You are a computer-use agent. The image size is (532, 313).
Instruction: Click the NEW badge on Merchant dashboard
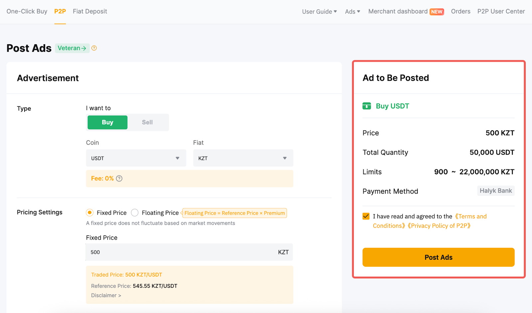(437, 12)
